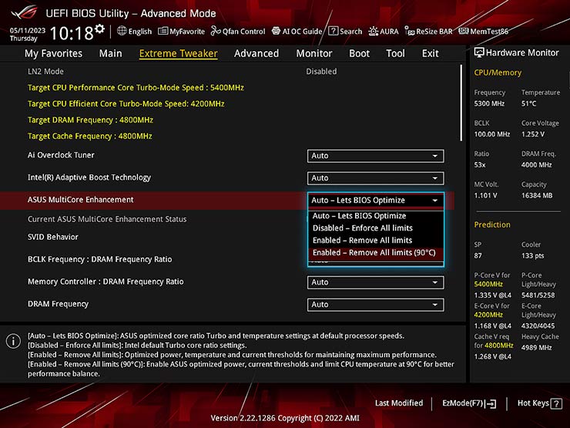Select Disabled – Enforce All limits option
The height and width of the screenshot is (428, 570).
tap(362, 228)
